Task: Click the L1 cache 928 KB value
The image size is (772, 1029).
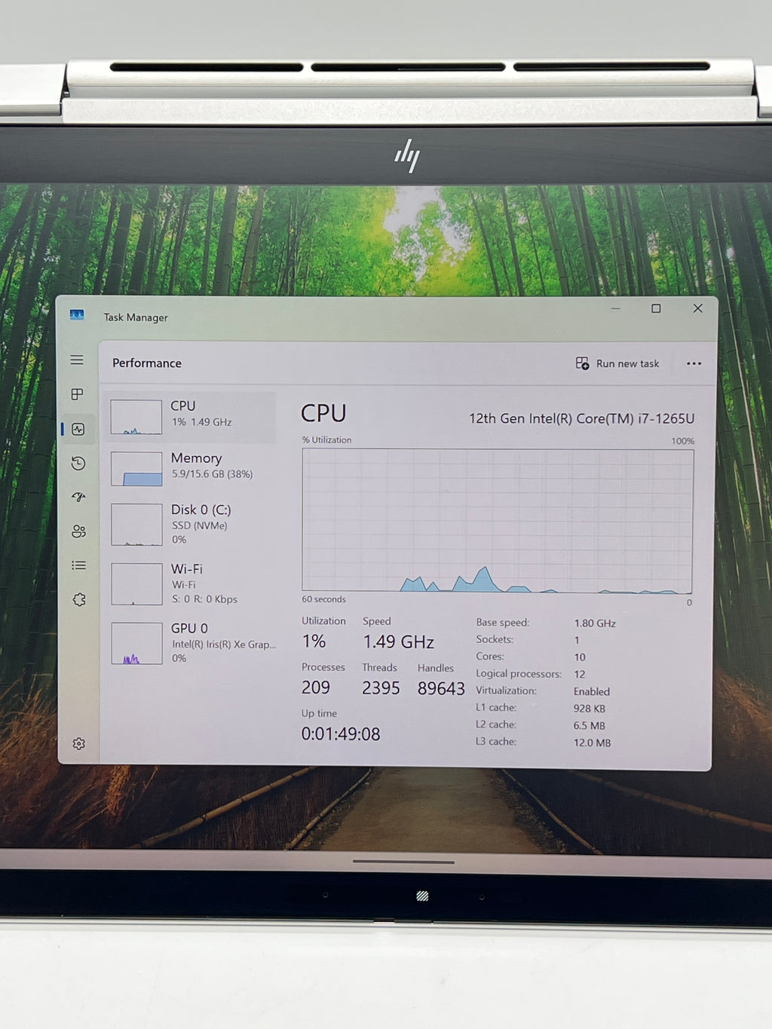Action: pyautogui.click(x=590, y=709)
